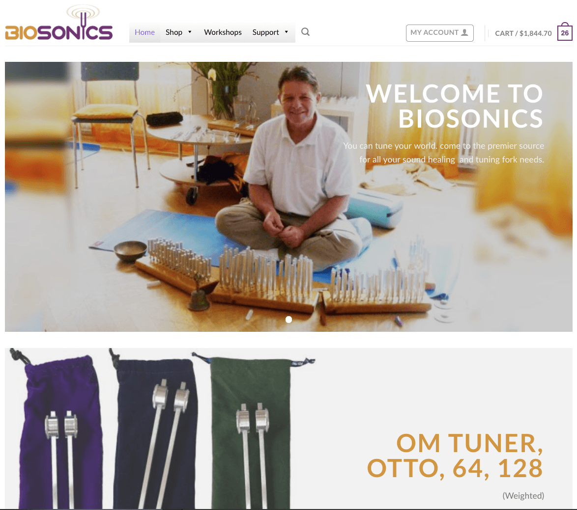The height and width of the screenshot is (510, 577).
Task: Click the MY ACCOUNT button
Action: pyautogui.click(x=440, y=33)
